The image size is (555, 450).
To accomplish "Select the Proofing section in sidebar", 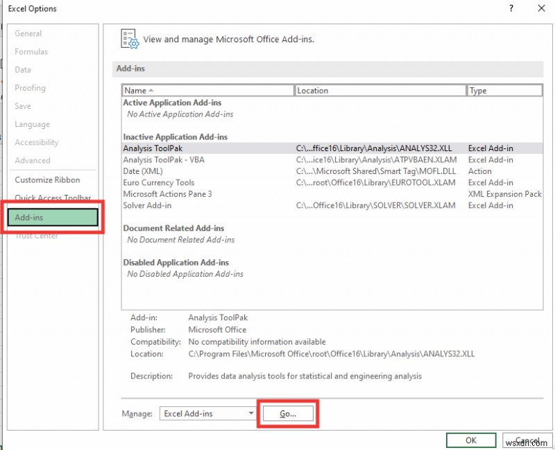I will click(x=30, y=88).
